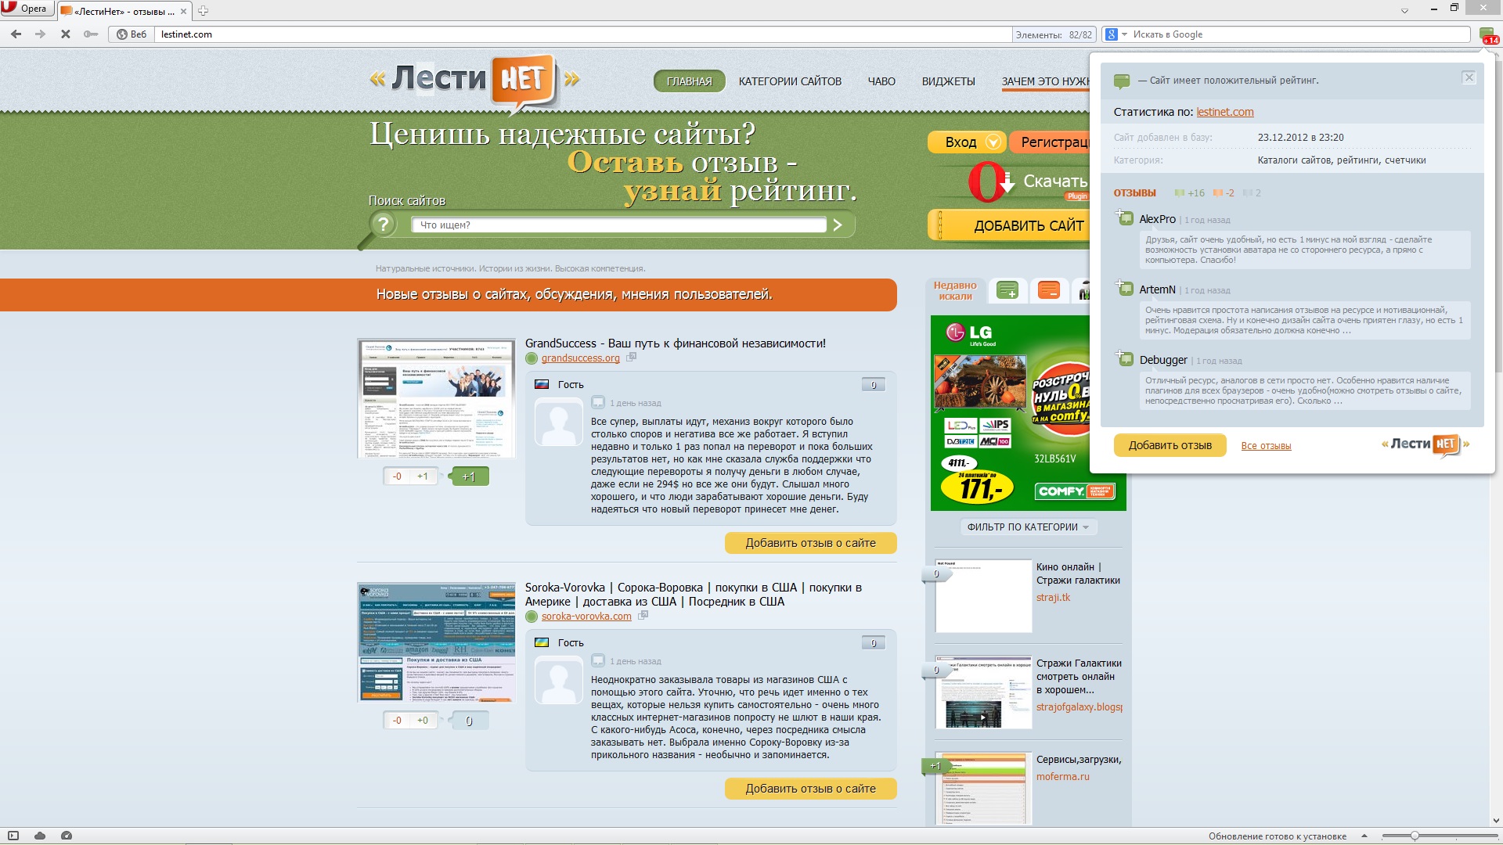Open the negative reviews tab icon
1503x845 pixels.
[1048, 291]
